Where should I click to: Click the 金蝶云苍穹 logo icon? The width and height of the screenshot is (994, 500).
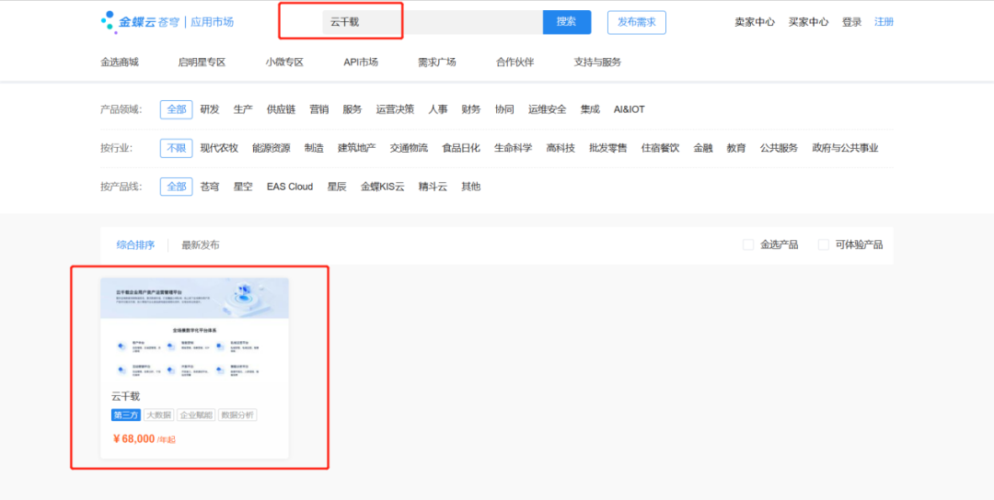(110, 21)
